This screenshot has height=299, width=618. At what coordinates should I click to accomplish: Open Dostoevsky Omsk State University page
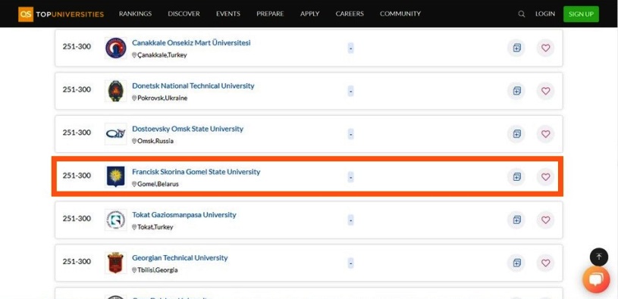coord(187,129)
